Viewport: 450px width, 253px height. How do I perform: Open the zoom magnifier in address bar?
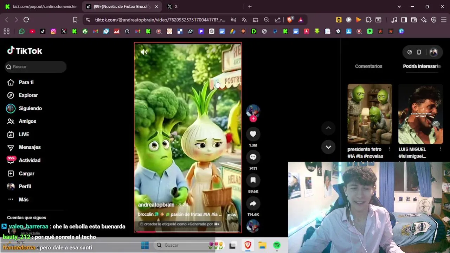[x=266, y=20]
